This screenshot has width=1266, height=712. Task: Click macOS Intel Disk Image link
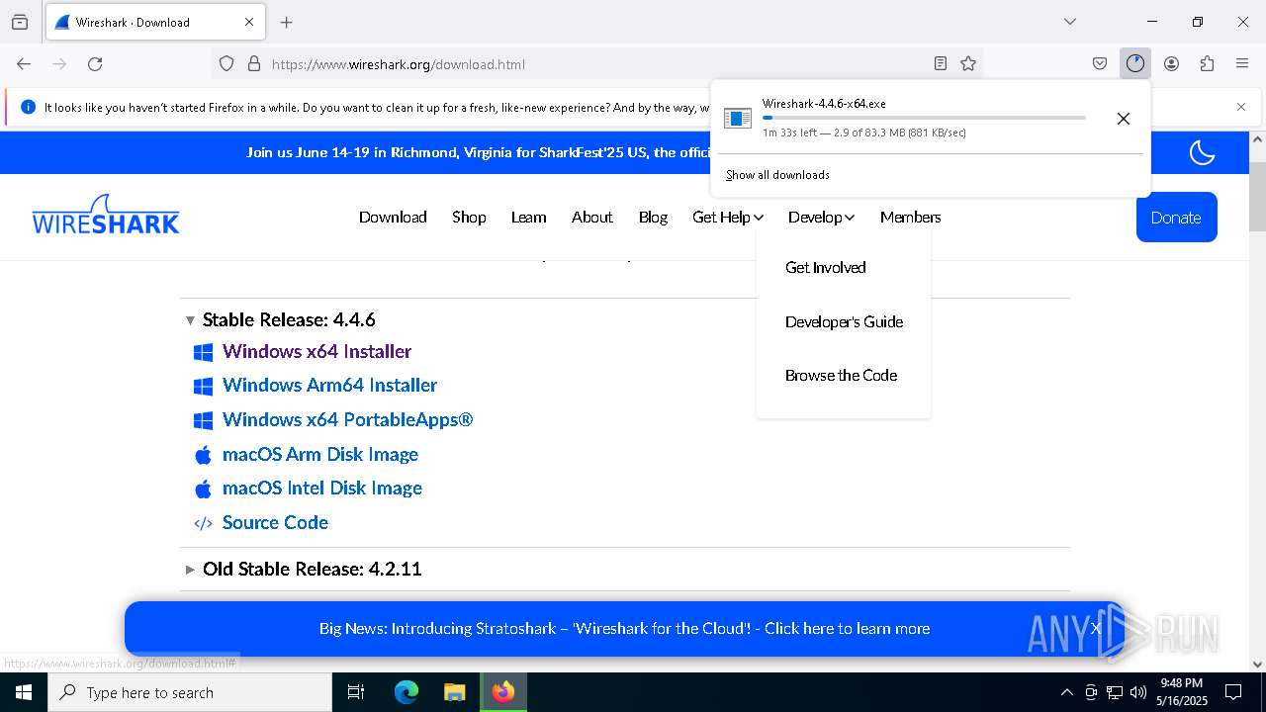click(321, 488)
